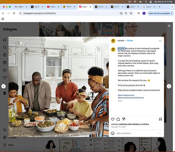The image size is (175, 152).
Task: Click the Instagram logo wordmark
Action: 10,30
